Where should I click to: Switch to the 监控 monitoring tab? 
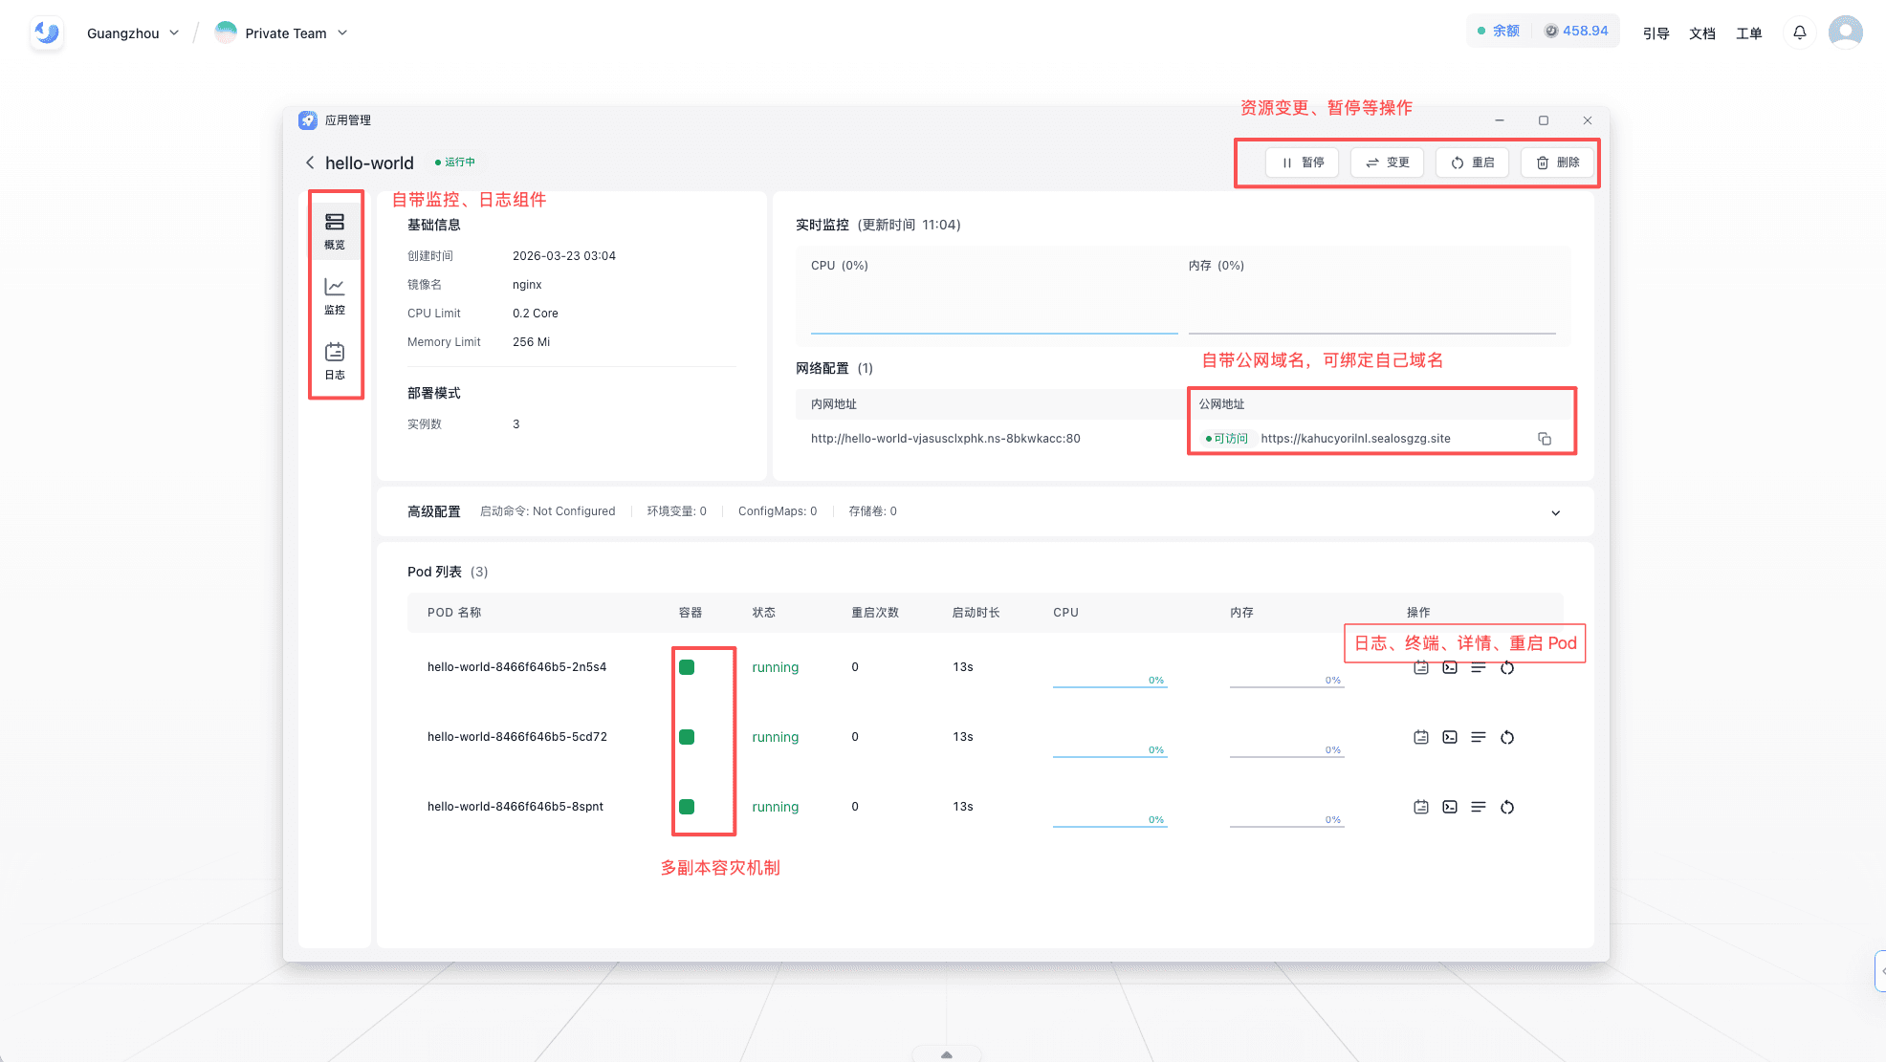point(335,295)
